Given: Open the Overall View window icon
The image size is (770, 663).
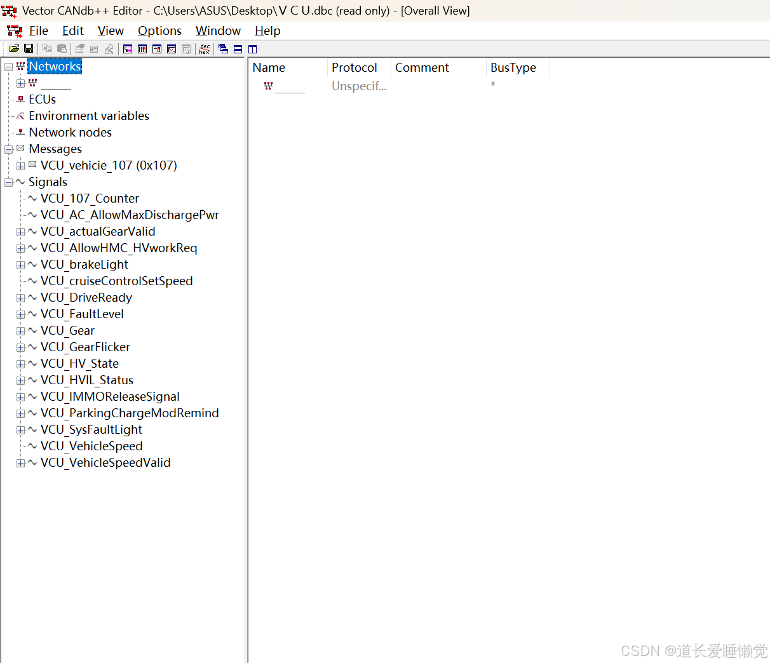Looking at the screenshot, I should pos(128,49).
